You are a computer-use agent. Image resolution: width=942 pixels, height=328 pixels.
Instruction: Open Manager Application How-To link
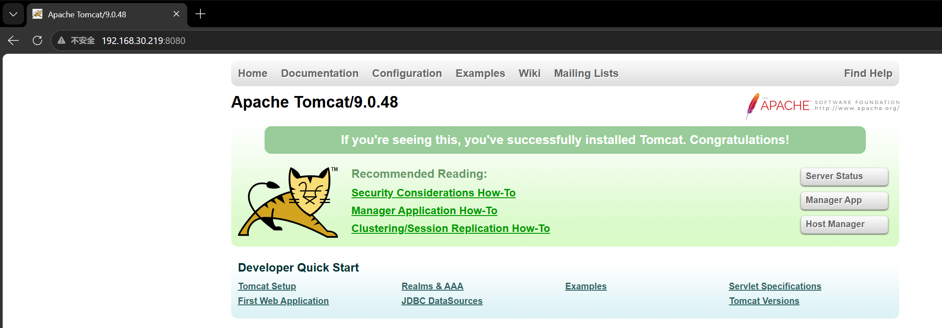pos(424,211)
